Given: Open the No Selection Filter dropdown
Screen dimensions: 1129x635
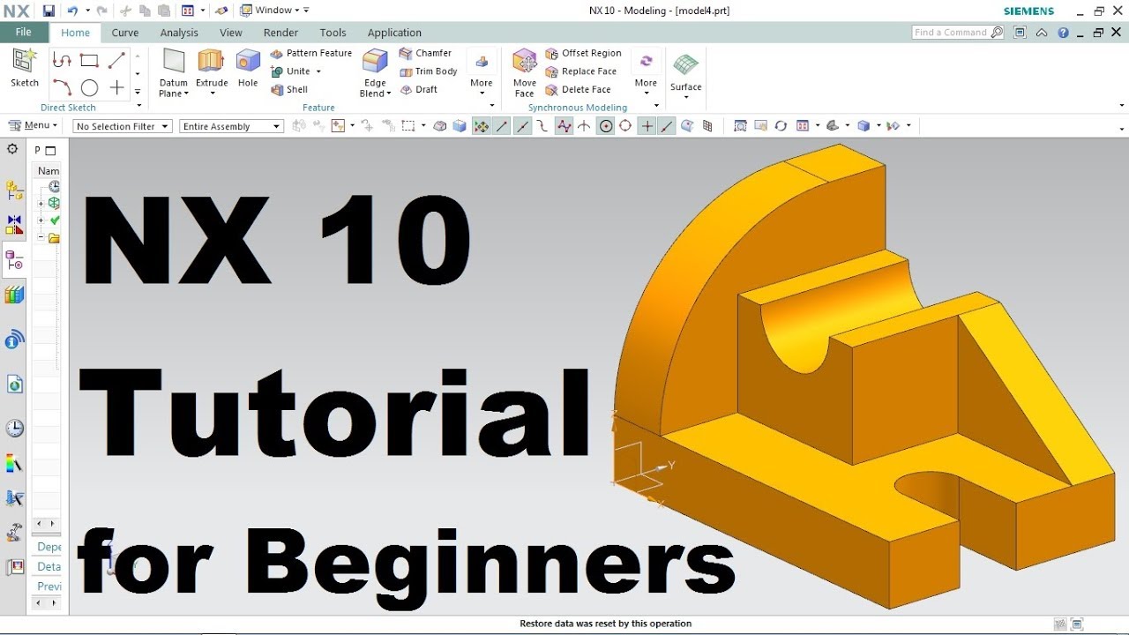Looking at the screenshot, I should click(x=122, y=126).
